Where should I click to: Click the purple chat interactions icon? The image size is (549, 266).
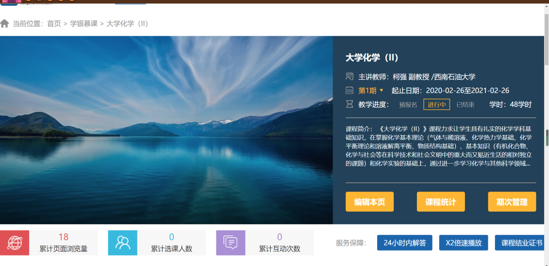[x=231, y=242]
